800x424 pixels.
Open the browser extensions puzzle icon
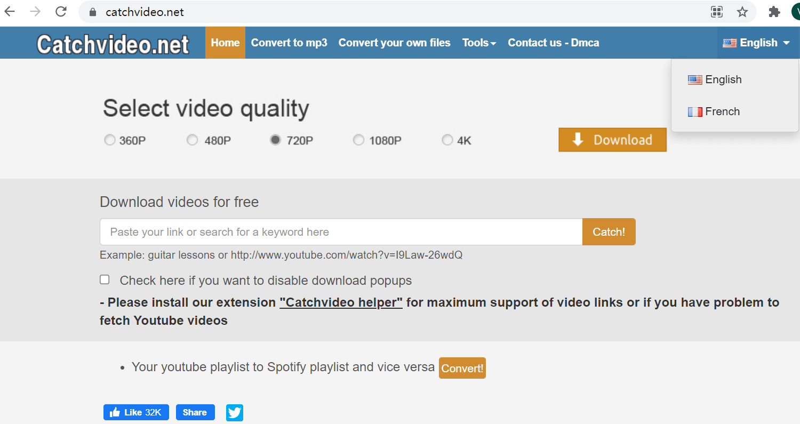click(x=774, y=12)
